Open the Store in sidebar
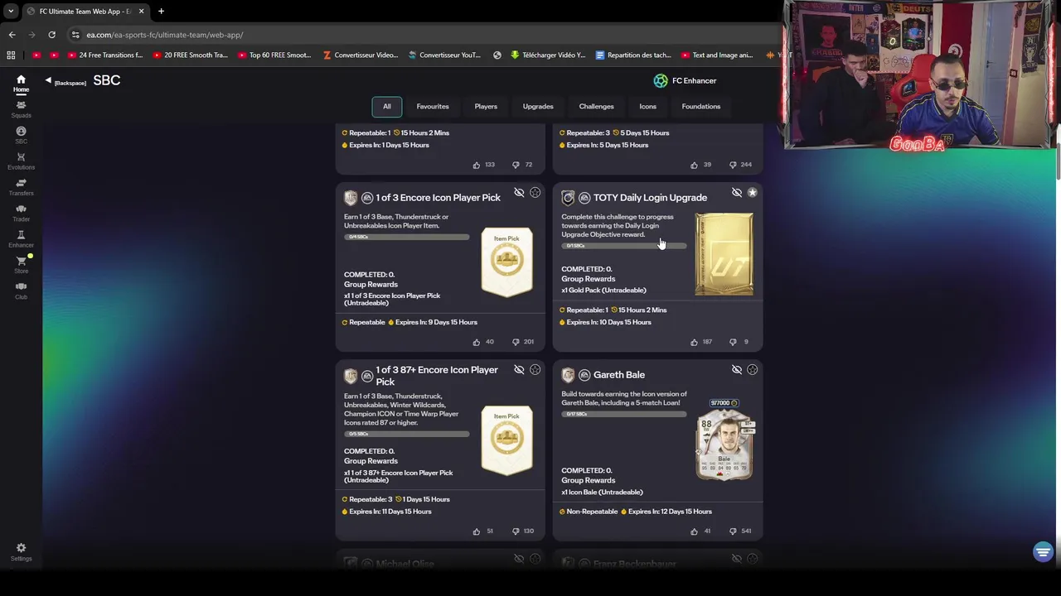Image resolution: width=1061 pixels, height=596 pixels. pos(21,265)
